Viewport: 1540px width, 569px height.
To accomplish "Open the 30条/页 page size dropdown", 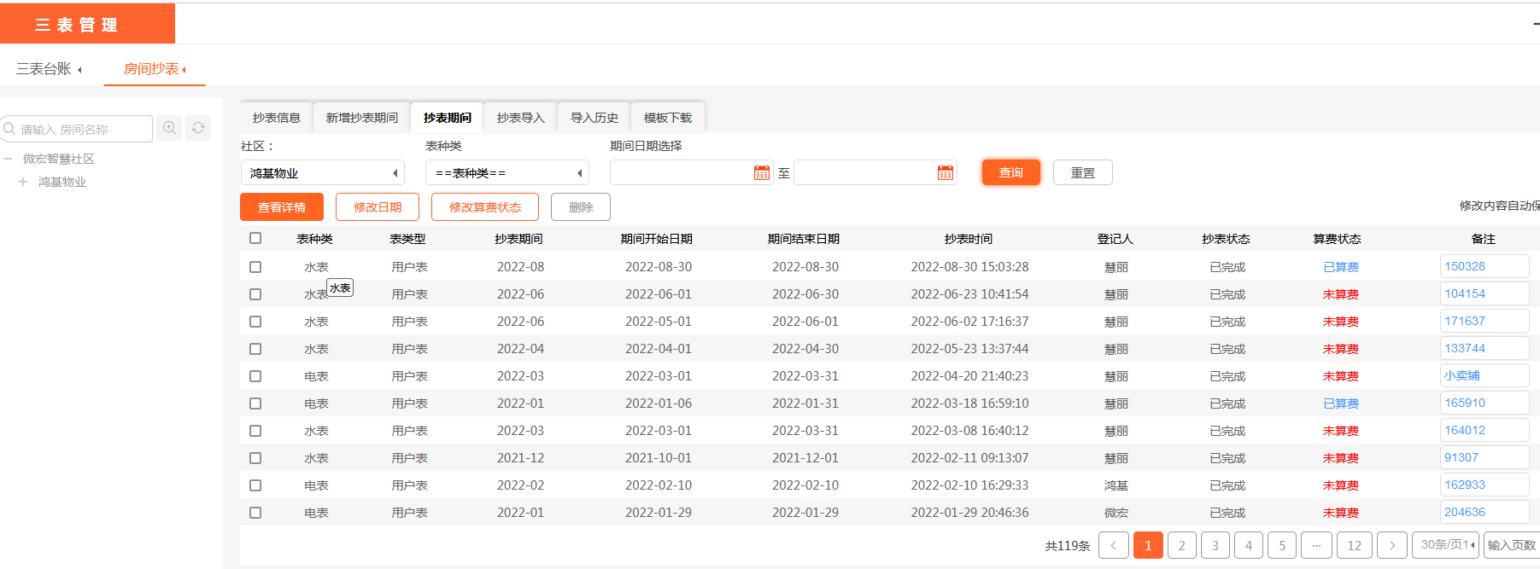I will point(1447,544).
